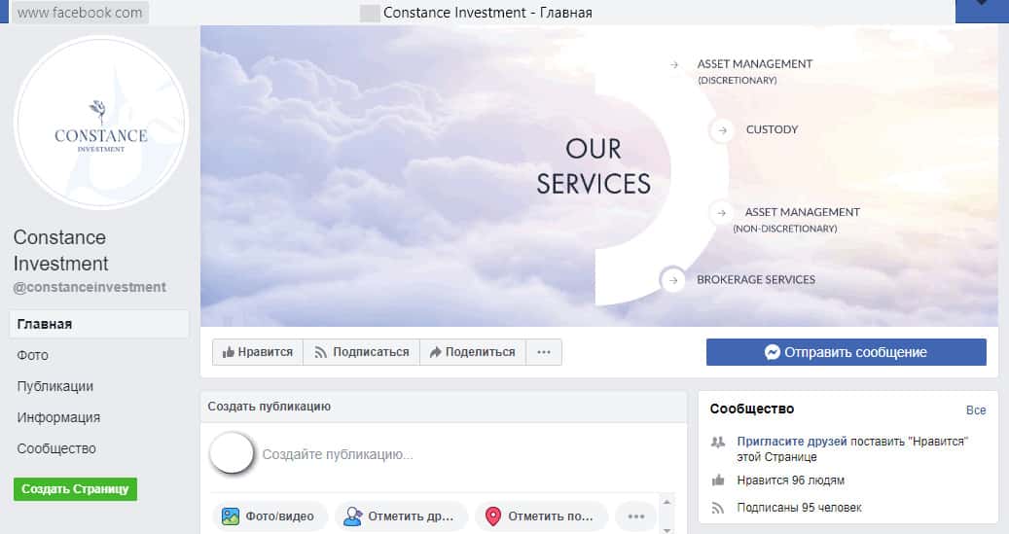Click the location pin icon
The height and width of the screenshot is (534, 1009).
(493, 516)
